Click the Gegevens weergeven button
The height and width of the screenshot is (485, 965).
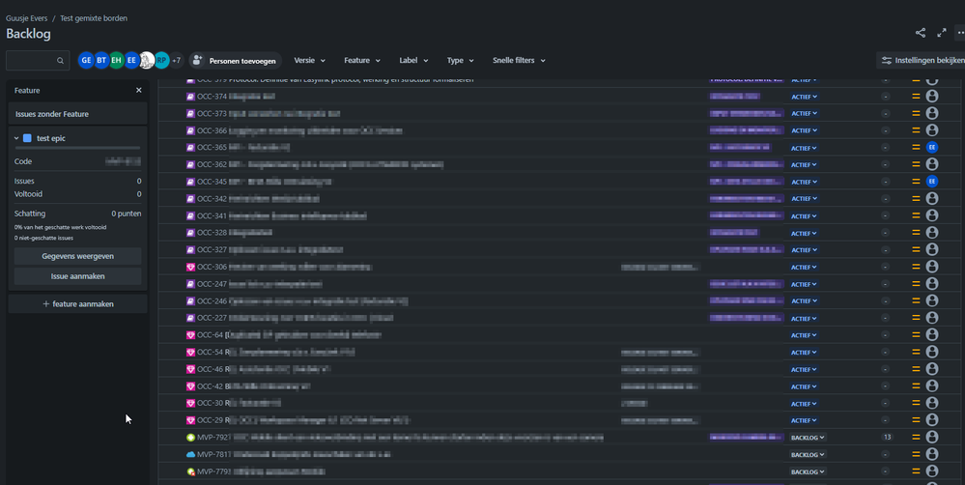tap(77, 256)
